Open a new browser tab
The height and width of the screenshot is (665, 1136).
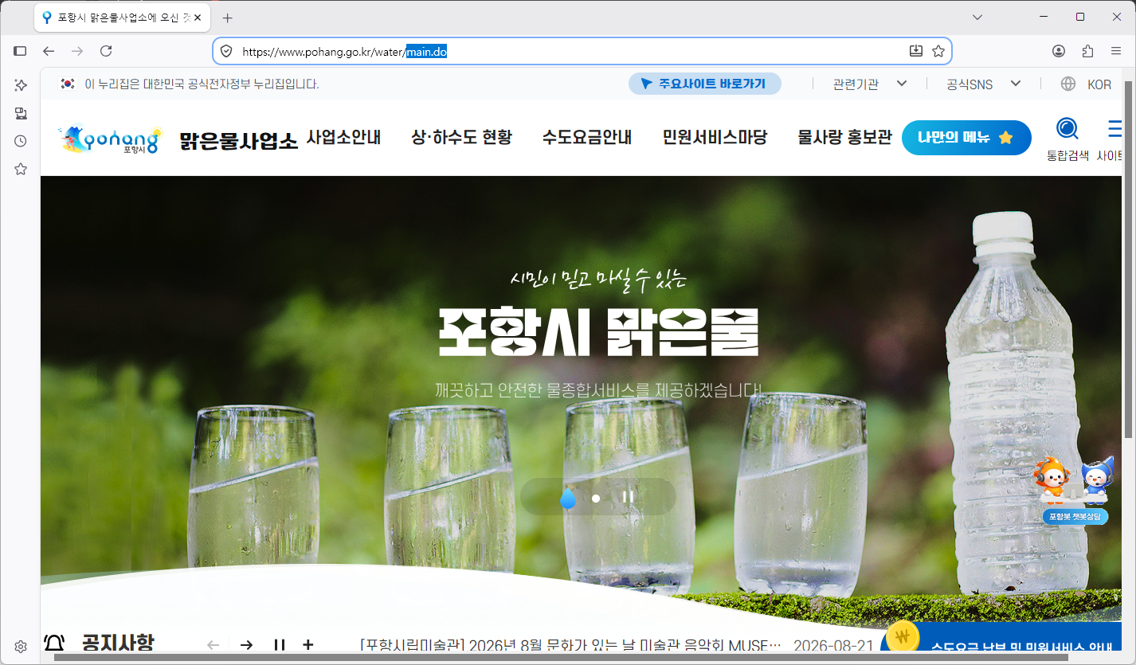pyautogui.click(x=228, y=18)
